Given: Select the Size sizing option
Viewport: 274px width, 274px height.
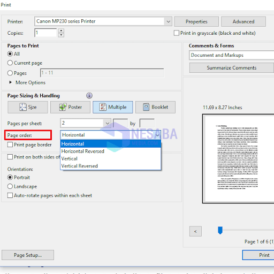Looking at the screenshot, I should pos(28,107).
